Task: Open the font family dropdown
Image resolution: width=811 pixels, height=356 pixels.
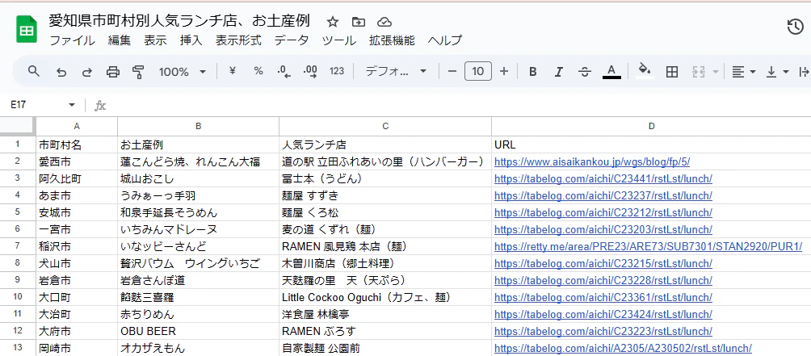Action: click(396, 72)
